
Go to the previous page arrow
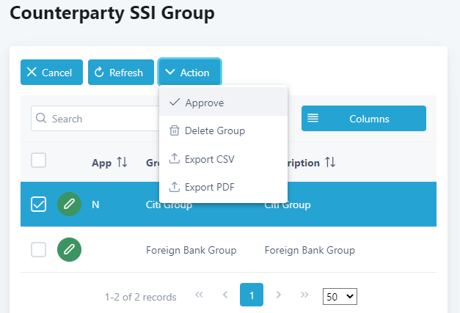(x=225, y=295)
